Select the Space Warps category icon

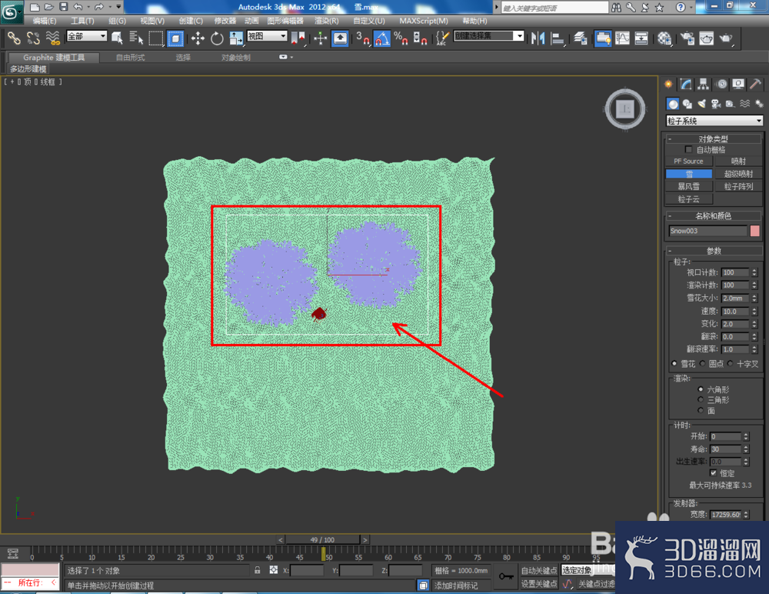[x=745, y=104]
